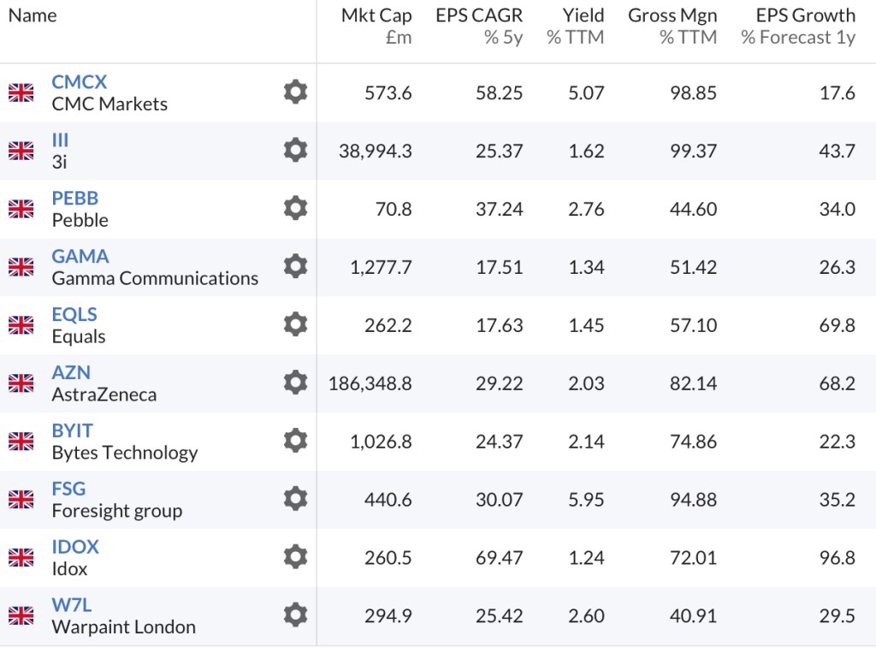Click the settings gear next to 3i
Image resolution: width=876 pixels, height=653 pixels.
click(x=295, y=150)
